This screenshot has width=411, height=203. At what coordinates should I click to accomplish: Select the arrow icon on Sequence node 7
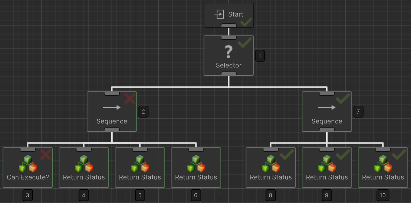coord(327,107)
